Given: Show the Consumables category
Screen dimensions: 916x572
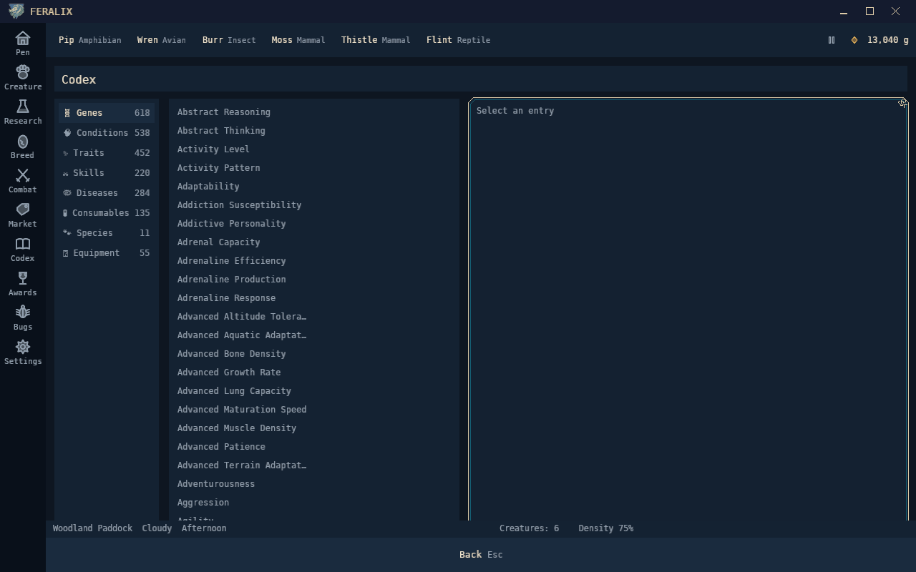Looking at the screenshot, I should [x=107, y=213].
